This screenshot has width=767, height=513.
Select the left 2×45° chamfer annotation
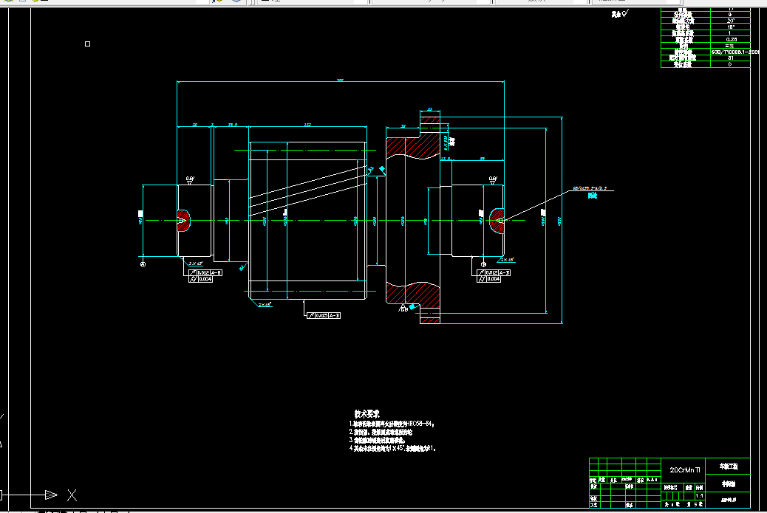tap(196, 264)
